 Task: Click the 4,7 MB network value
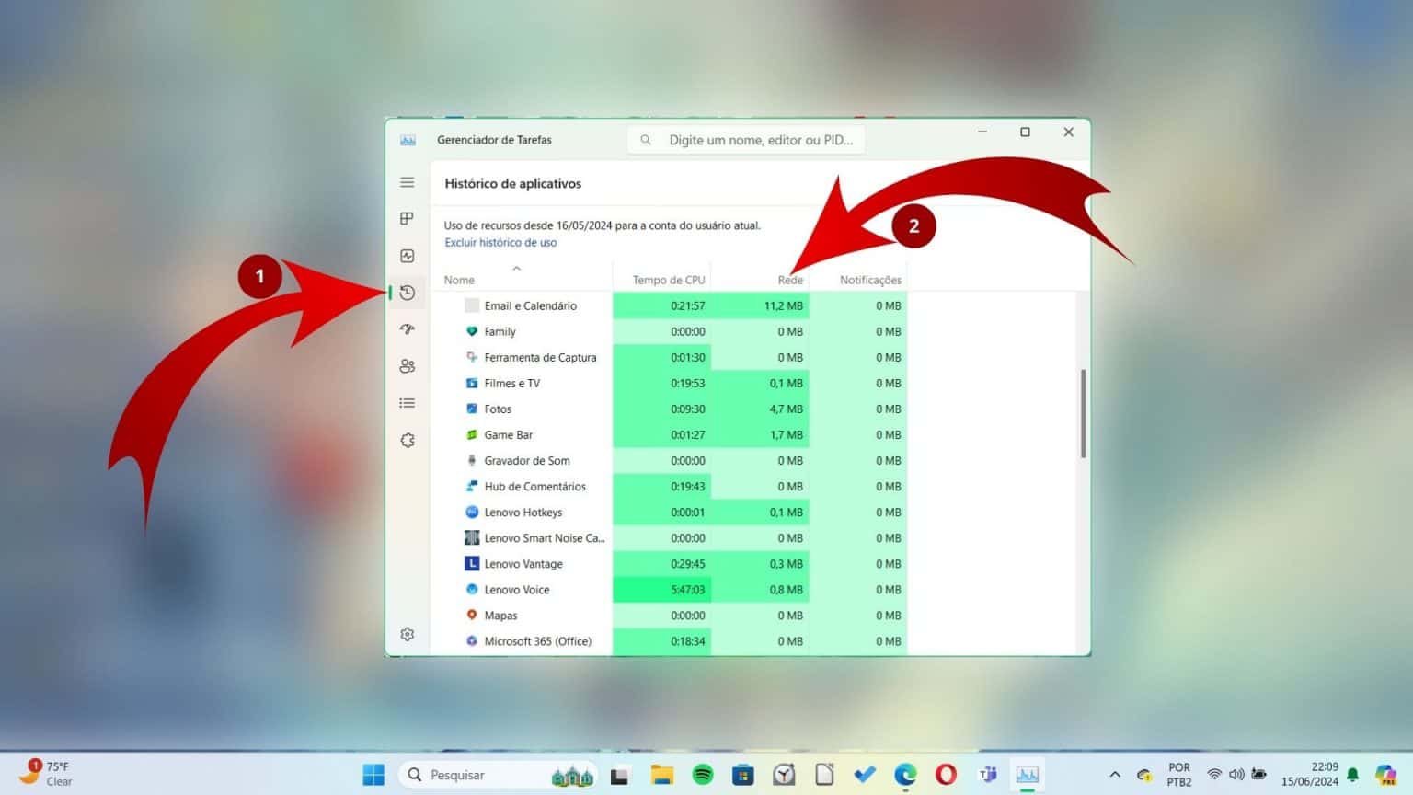coord(787,409)
